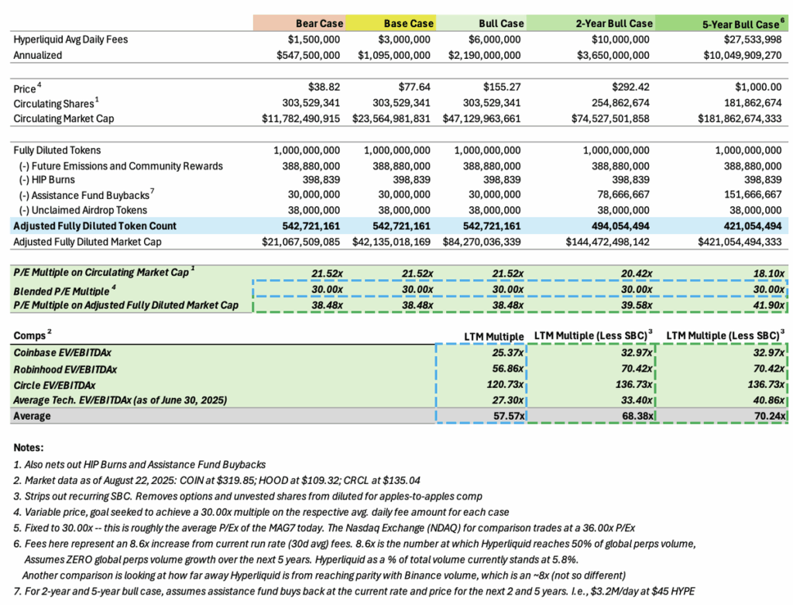Click the Bear Case price $38.82 cell
793x605 pixels.
tap(324, 87)
